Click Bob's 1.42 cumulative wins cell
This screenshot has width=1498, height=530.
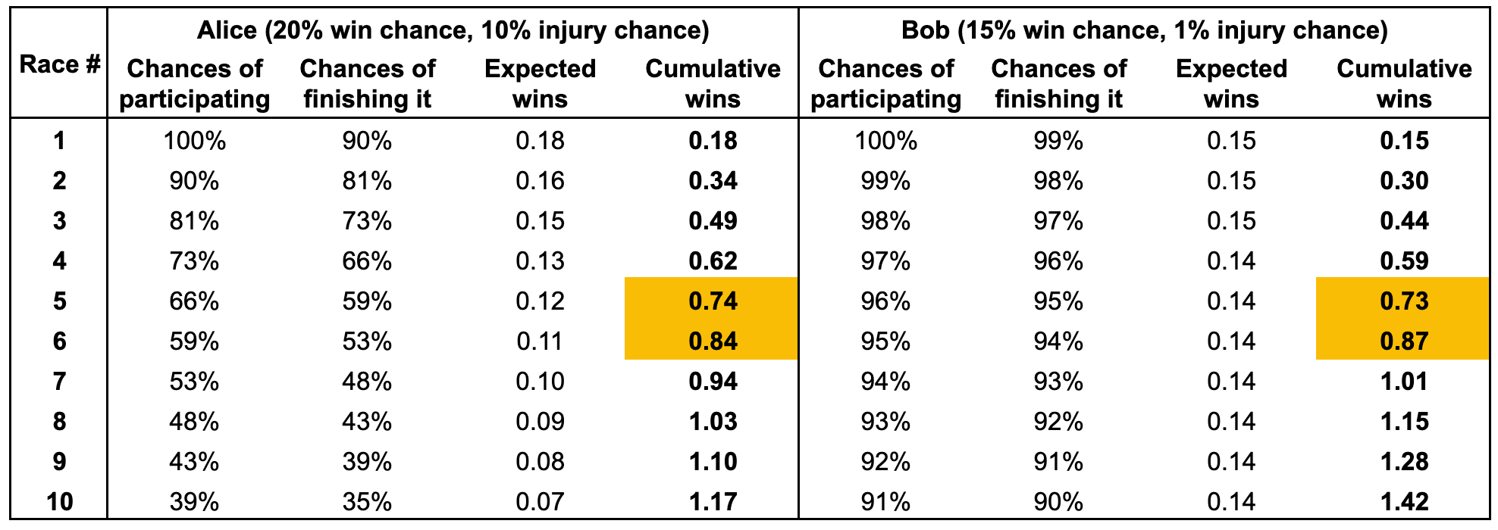point(1404,502)
